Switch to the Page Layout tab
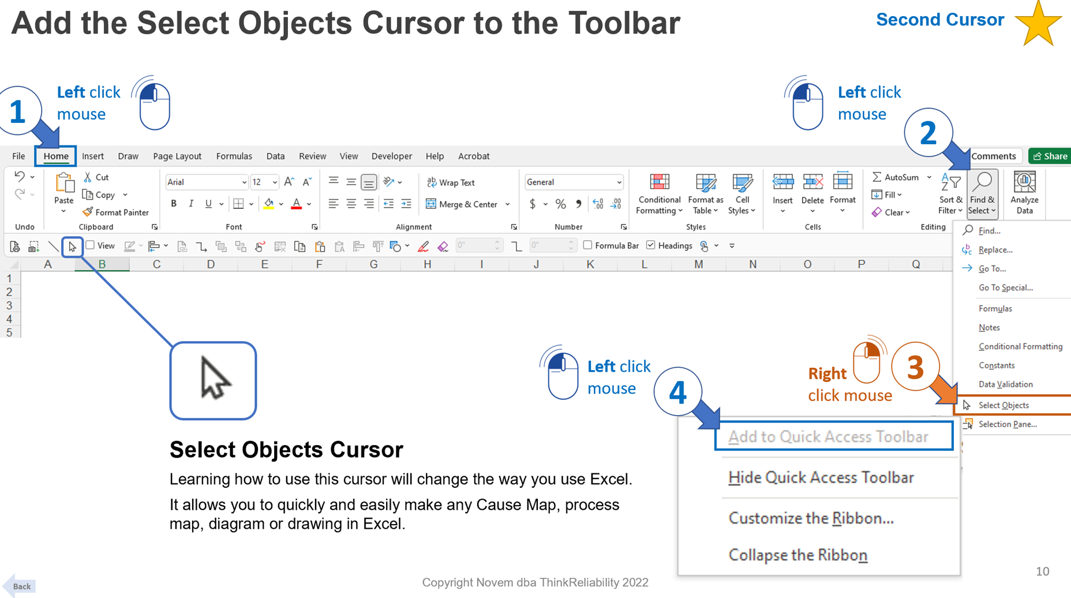This screenshot has width=1071, height=598. tap(177, 156)
